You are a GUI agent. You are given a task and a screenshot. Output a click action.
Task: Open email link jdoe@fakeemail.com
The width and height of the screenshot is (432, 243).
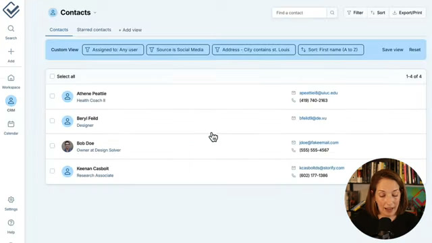[319, 142]
